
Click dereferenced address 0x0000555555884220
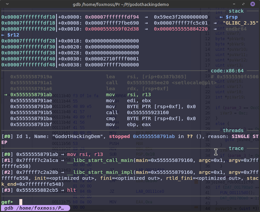point(181,29)
